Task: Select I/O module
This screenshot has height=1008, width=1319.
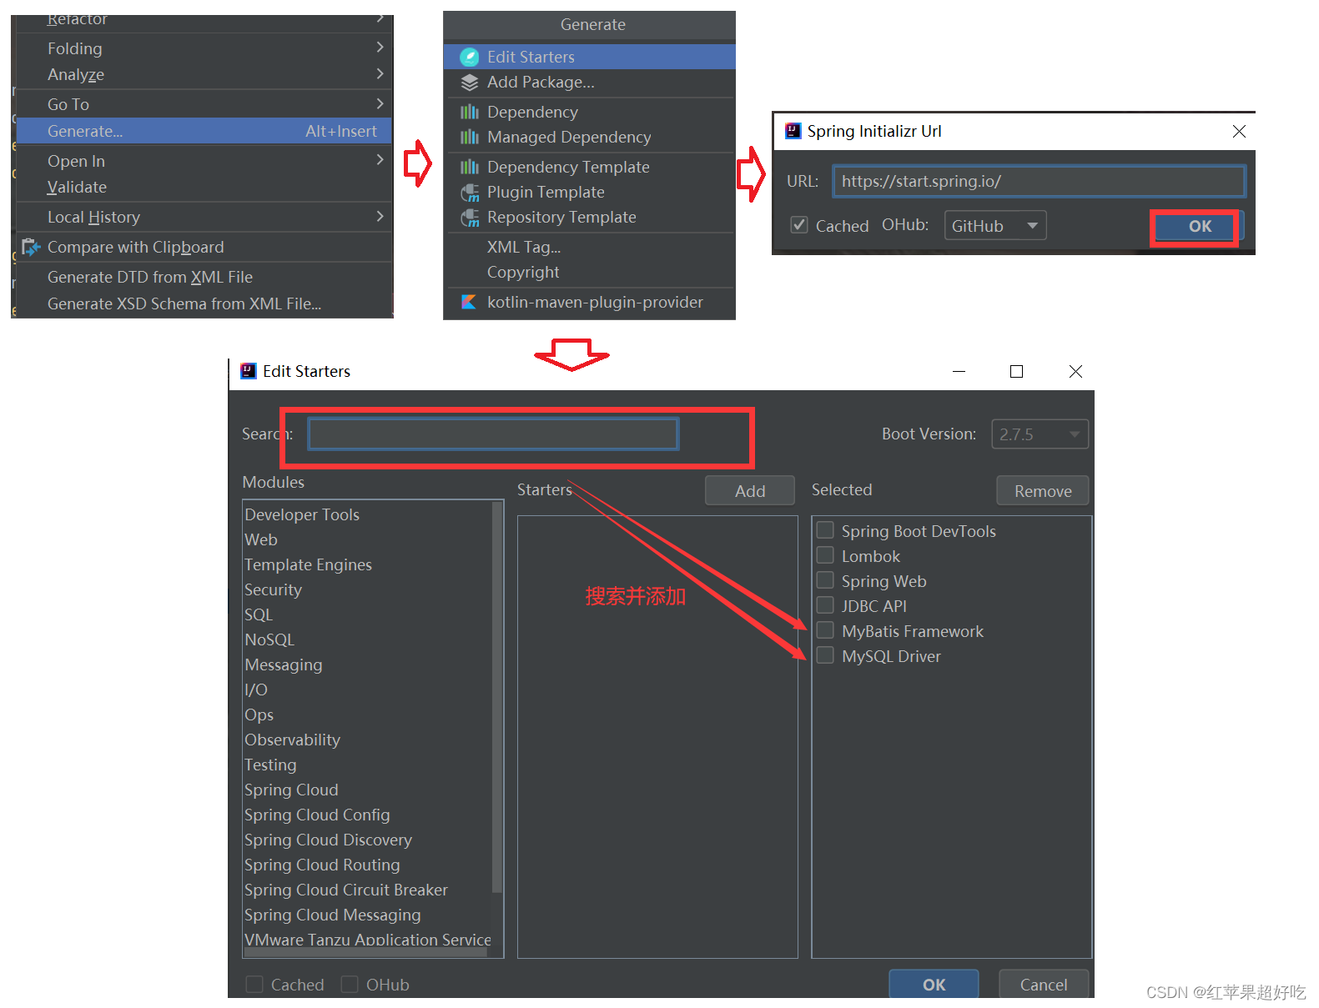Action: click(x=368, y=690)
